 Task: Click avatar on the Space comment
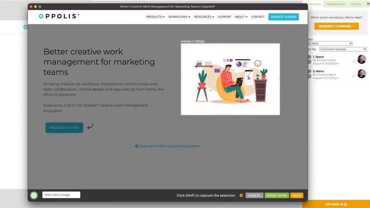point(362,59)
